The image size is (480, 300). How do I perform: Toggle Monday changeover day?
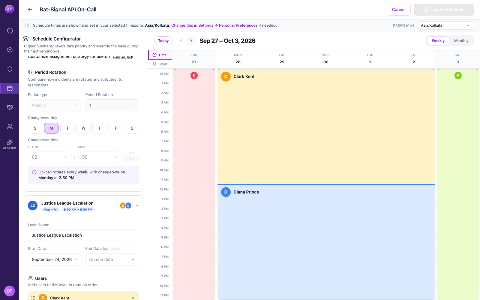51,128
